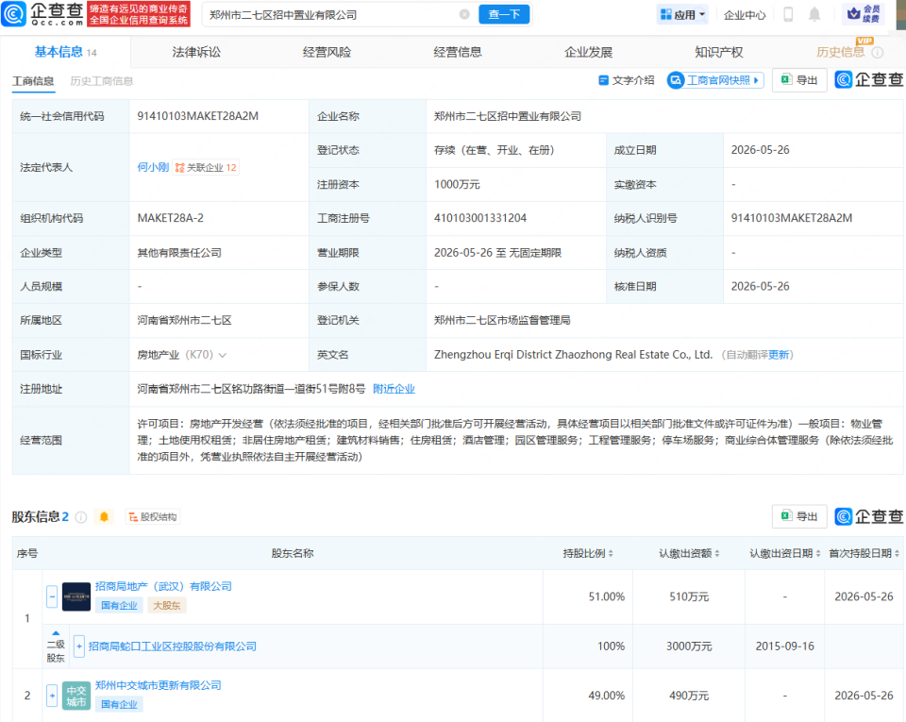Viewport: 906px width, 722px height.
Task: Click 国有企业 tag under 郑州中交城市更新
Action: pyautogui.click(x=119, y=704)
